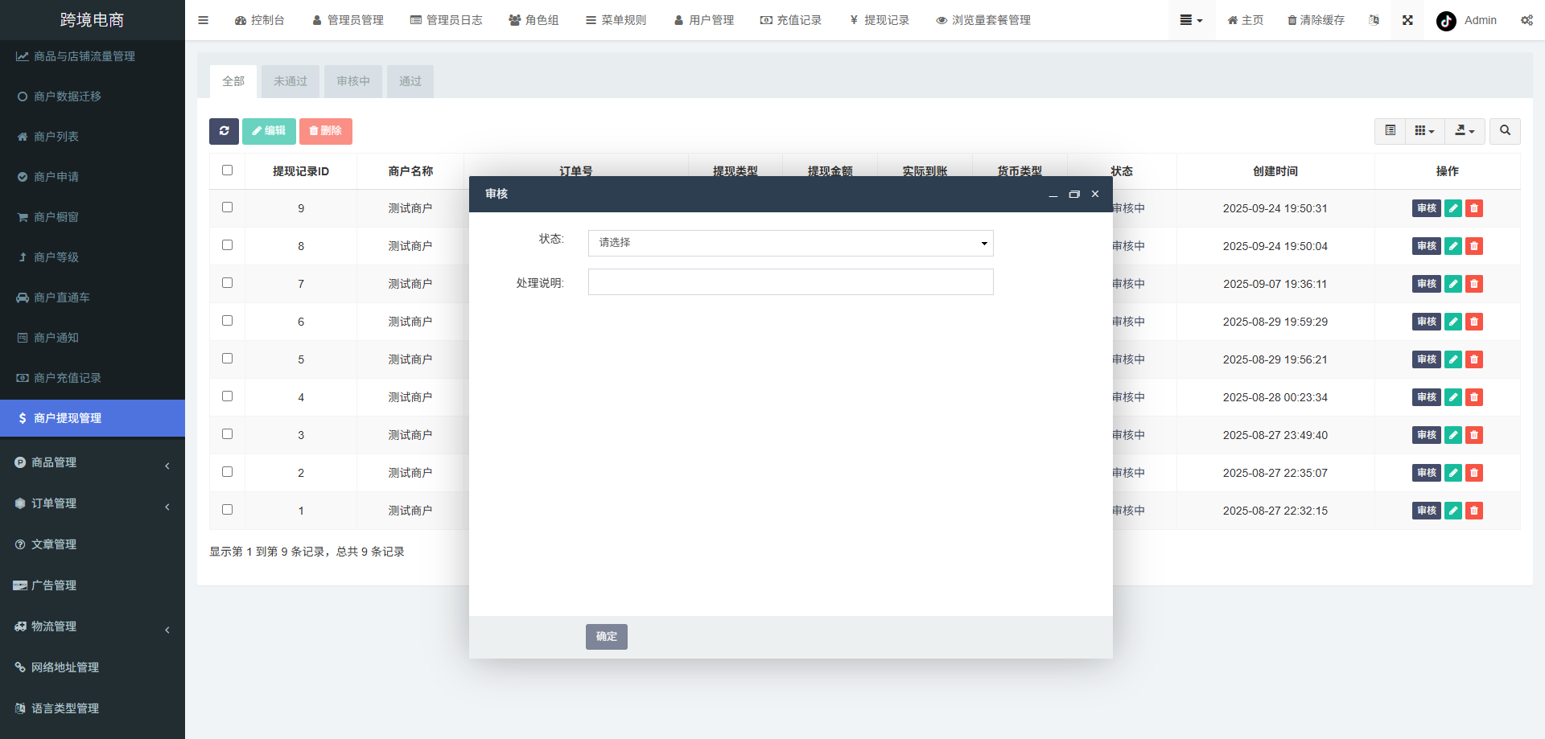Screen dimensions: 1545x739
Task: Open the columns grid dropdown above the table
Action: [x=1424, y=130]
